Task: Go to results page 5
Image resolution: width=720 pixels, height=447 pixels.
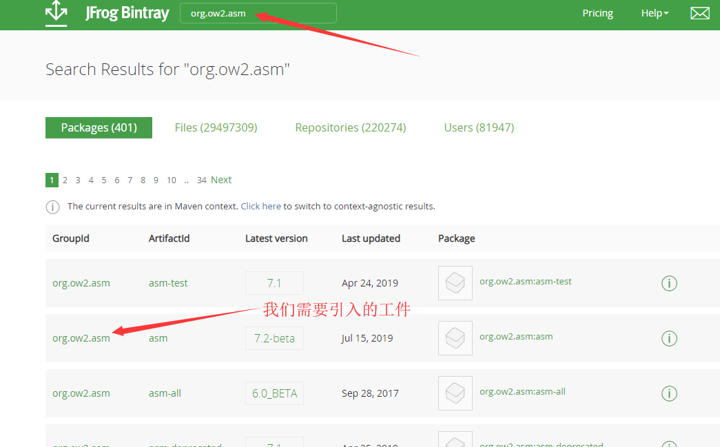Action: coord(104,180)
